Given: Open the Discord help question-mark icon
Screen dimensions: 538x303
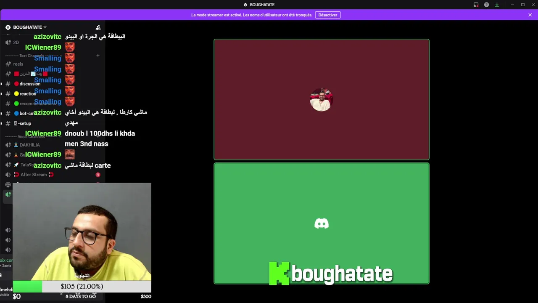Looking at the screenshot, I should pyautogui.click(x=486, y=5).
